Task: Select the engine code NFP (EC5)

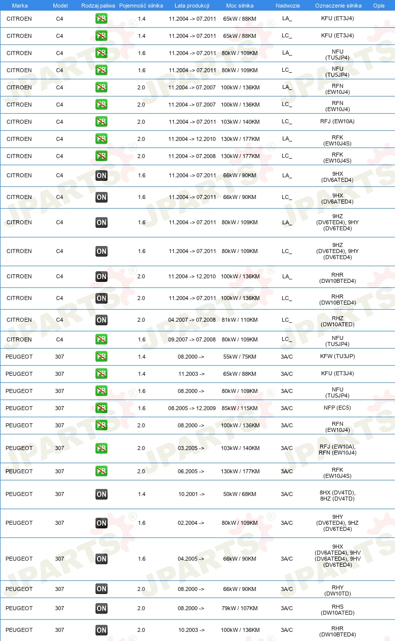Action: click(x=337, y=408)
